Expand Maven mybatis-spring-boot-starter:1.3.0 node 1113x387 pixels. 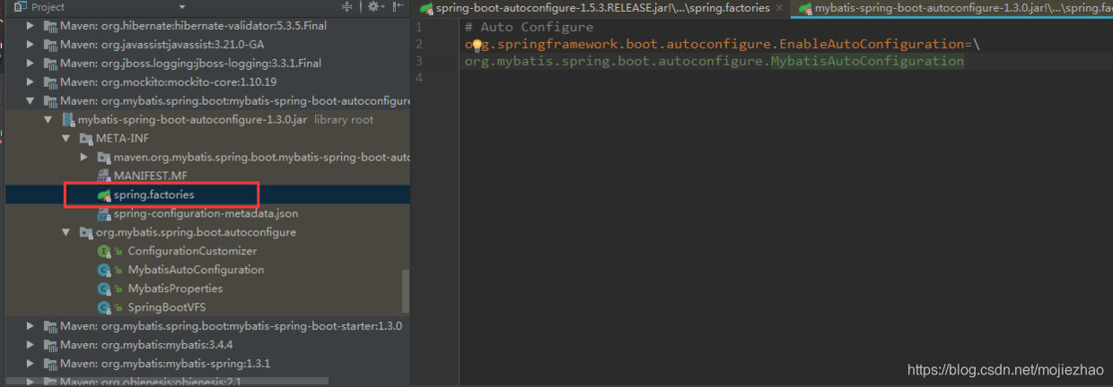(31, 325)
